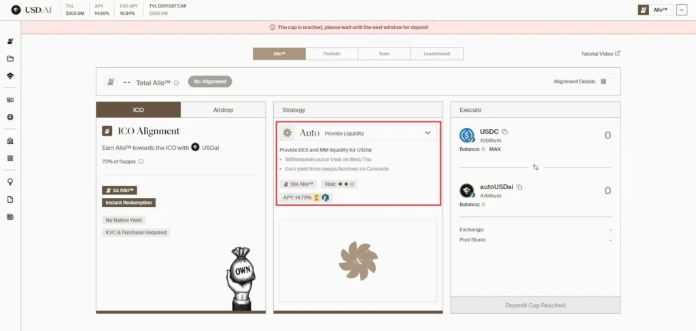Swap USDC and autoUSDai direction arrows
The image size is (696, 331).
pos(535,167)
